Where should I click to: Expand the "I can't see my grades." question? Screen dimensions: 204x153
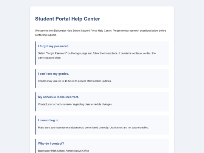coord(54,74)
